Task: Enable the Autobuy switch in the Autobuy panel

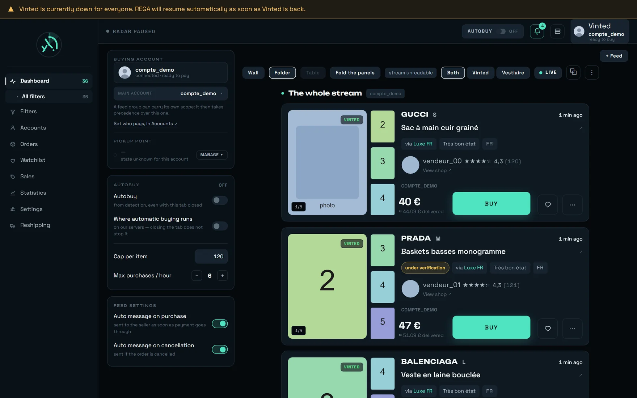Action: pyautogui.click(x=220, y=200)
